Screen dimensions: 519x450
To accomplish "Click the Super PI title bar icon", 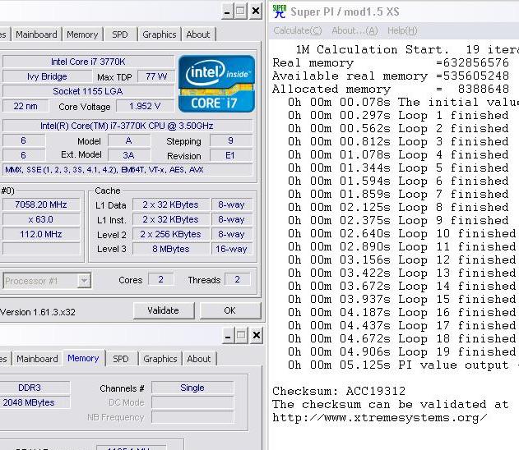I will coord(280,11).
